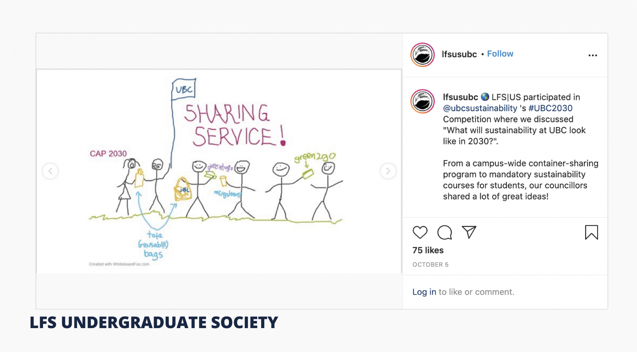Select the Log in link
The width and height of the screenshot is (637, 352).
click(424, 292)
